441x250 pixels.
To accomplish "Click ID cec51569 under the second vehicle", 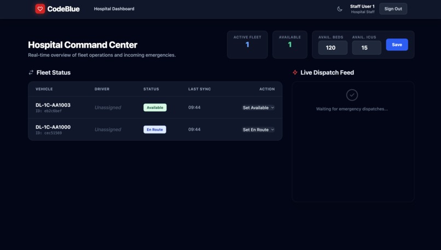I will click(x=48, y=133).
